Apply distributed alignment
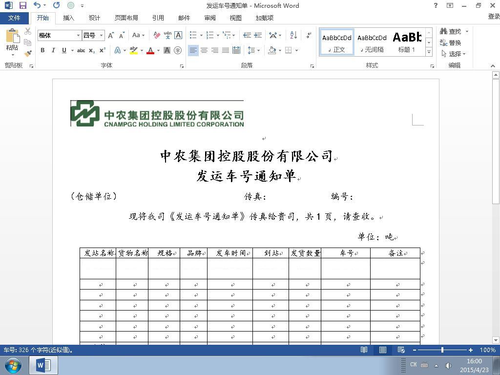Viewport: 500px width, 375px height. pos(236,50)
